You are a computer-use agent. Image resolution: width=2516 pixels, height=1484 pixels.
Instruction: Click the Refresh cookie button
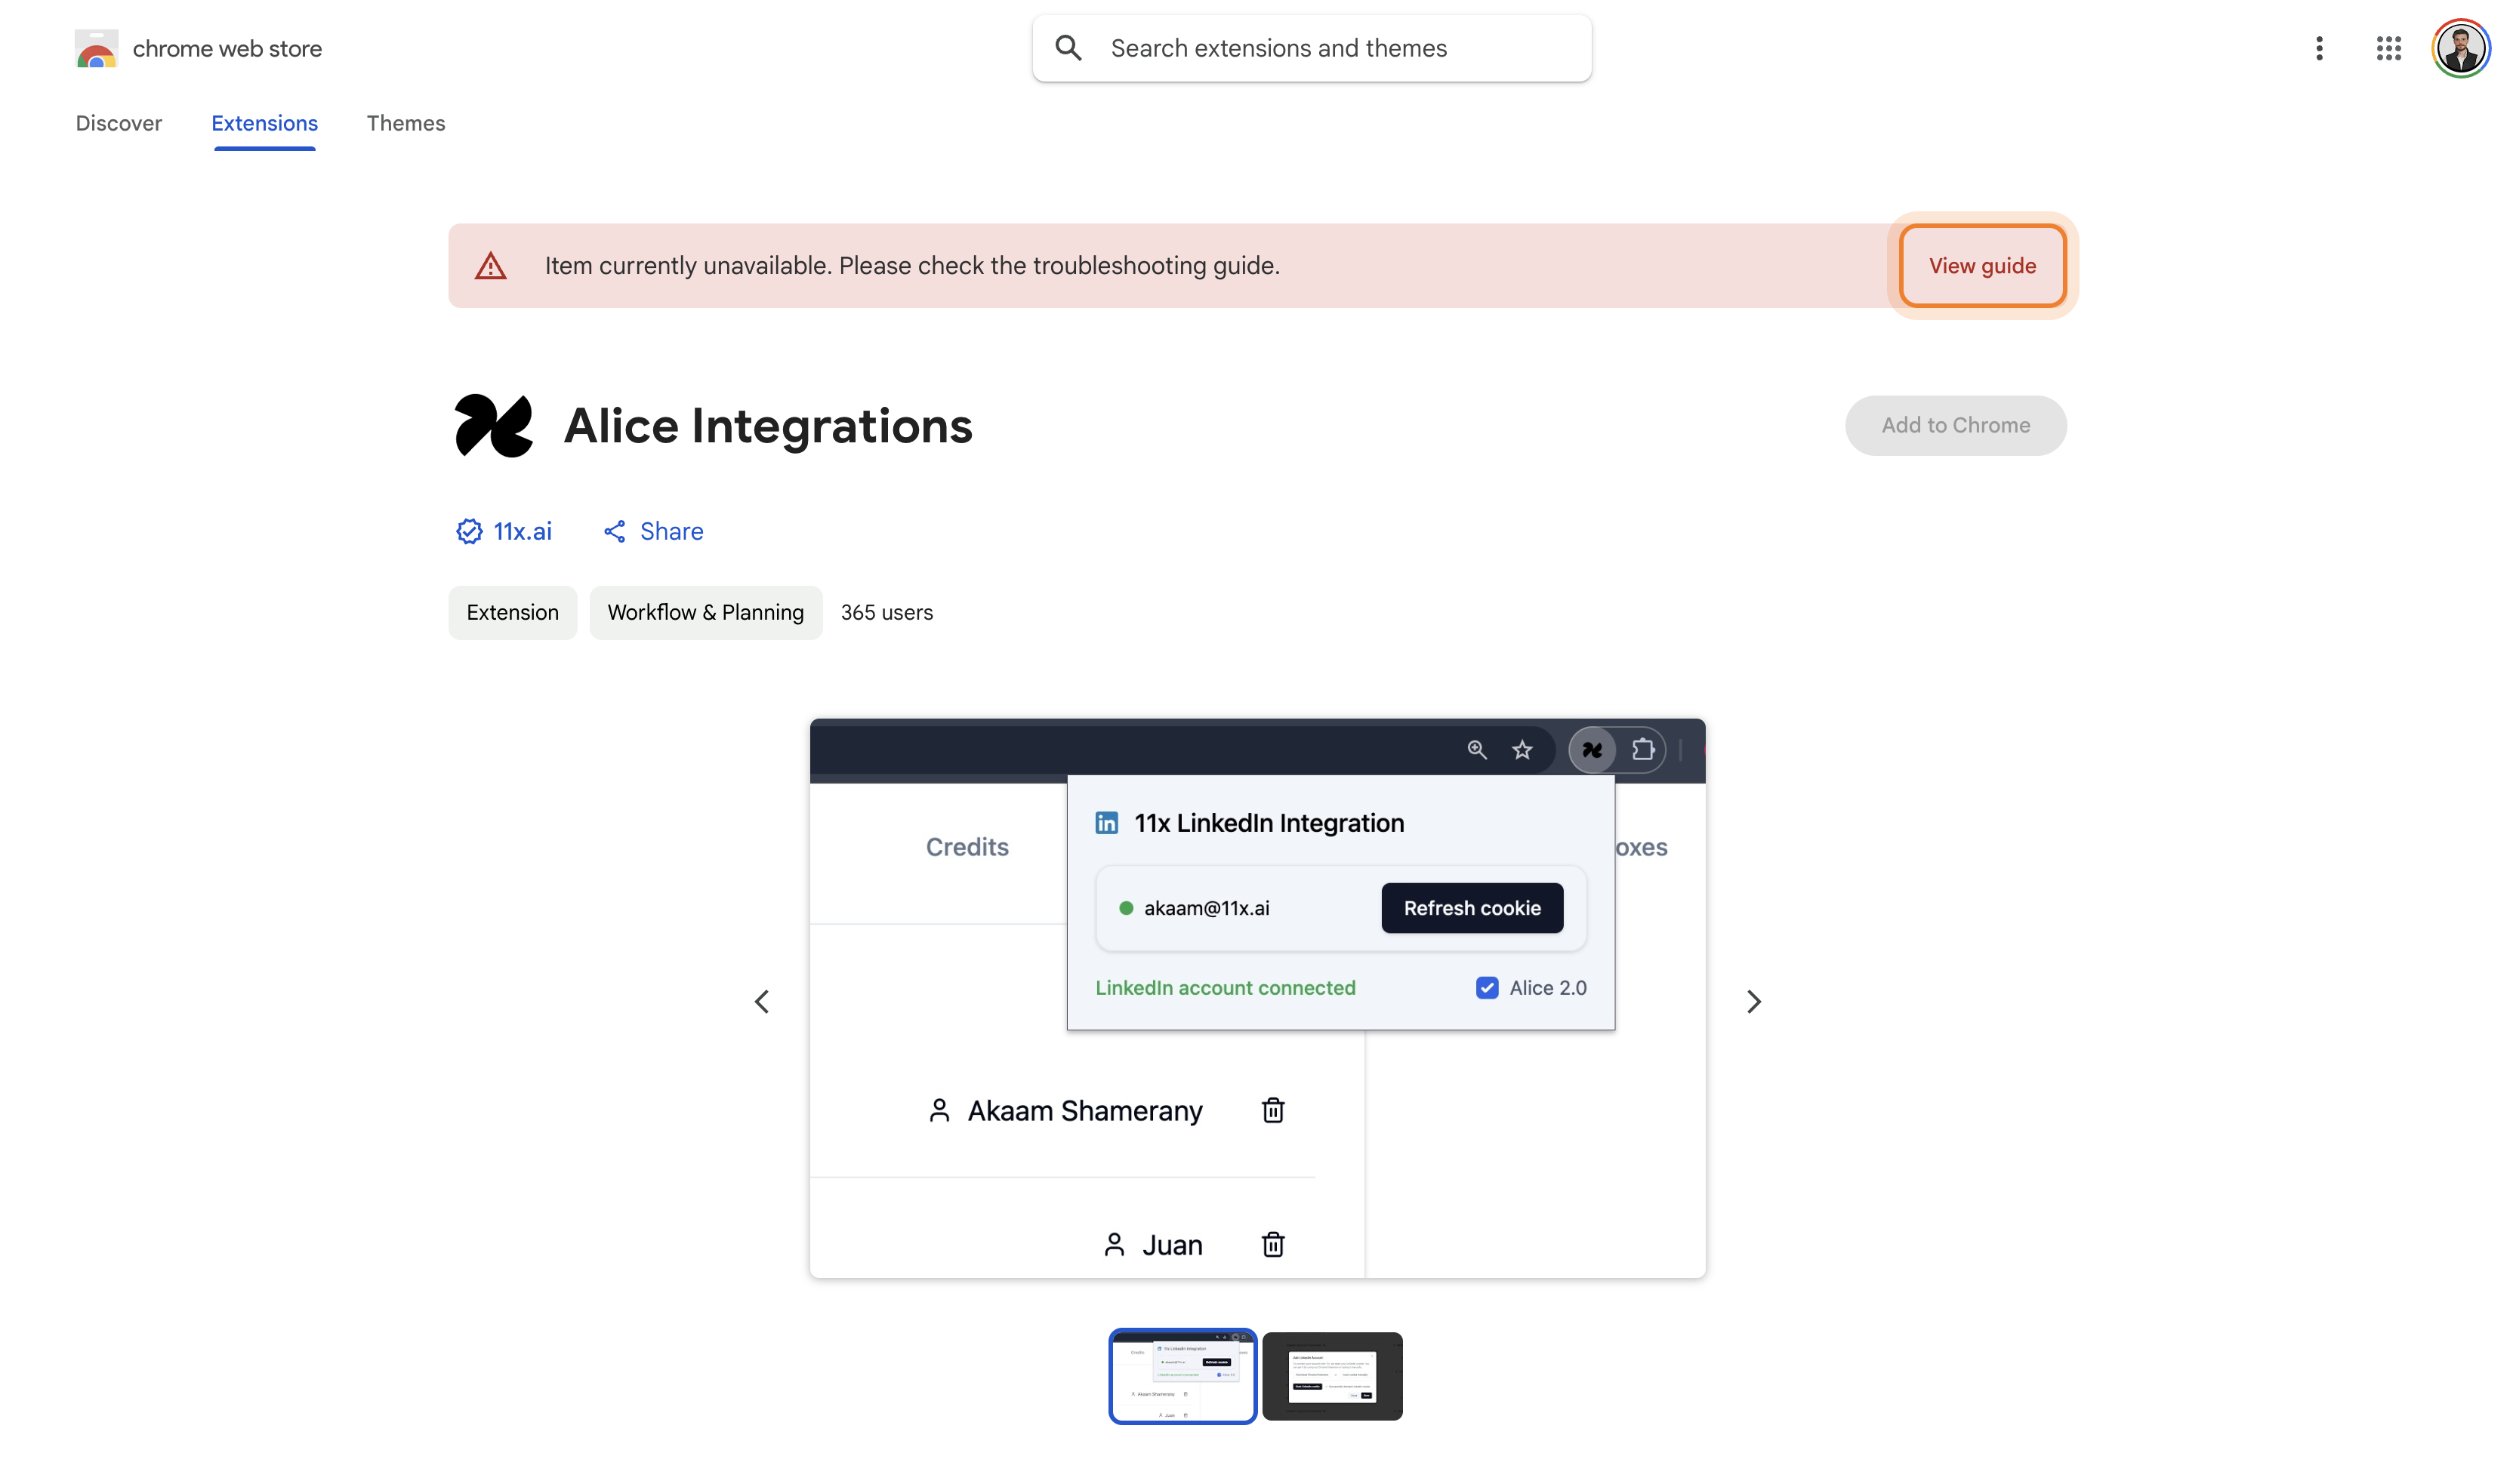(x=1472, y=908)
